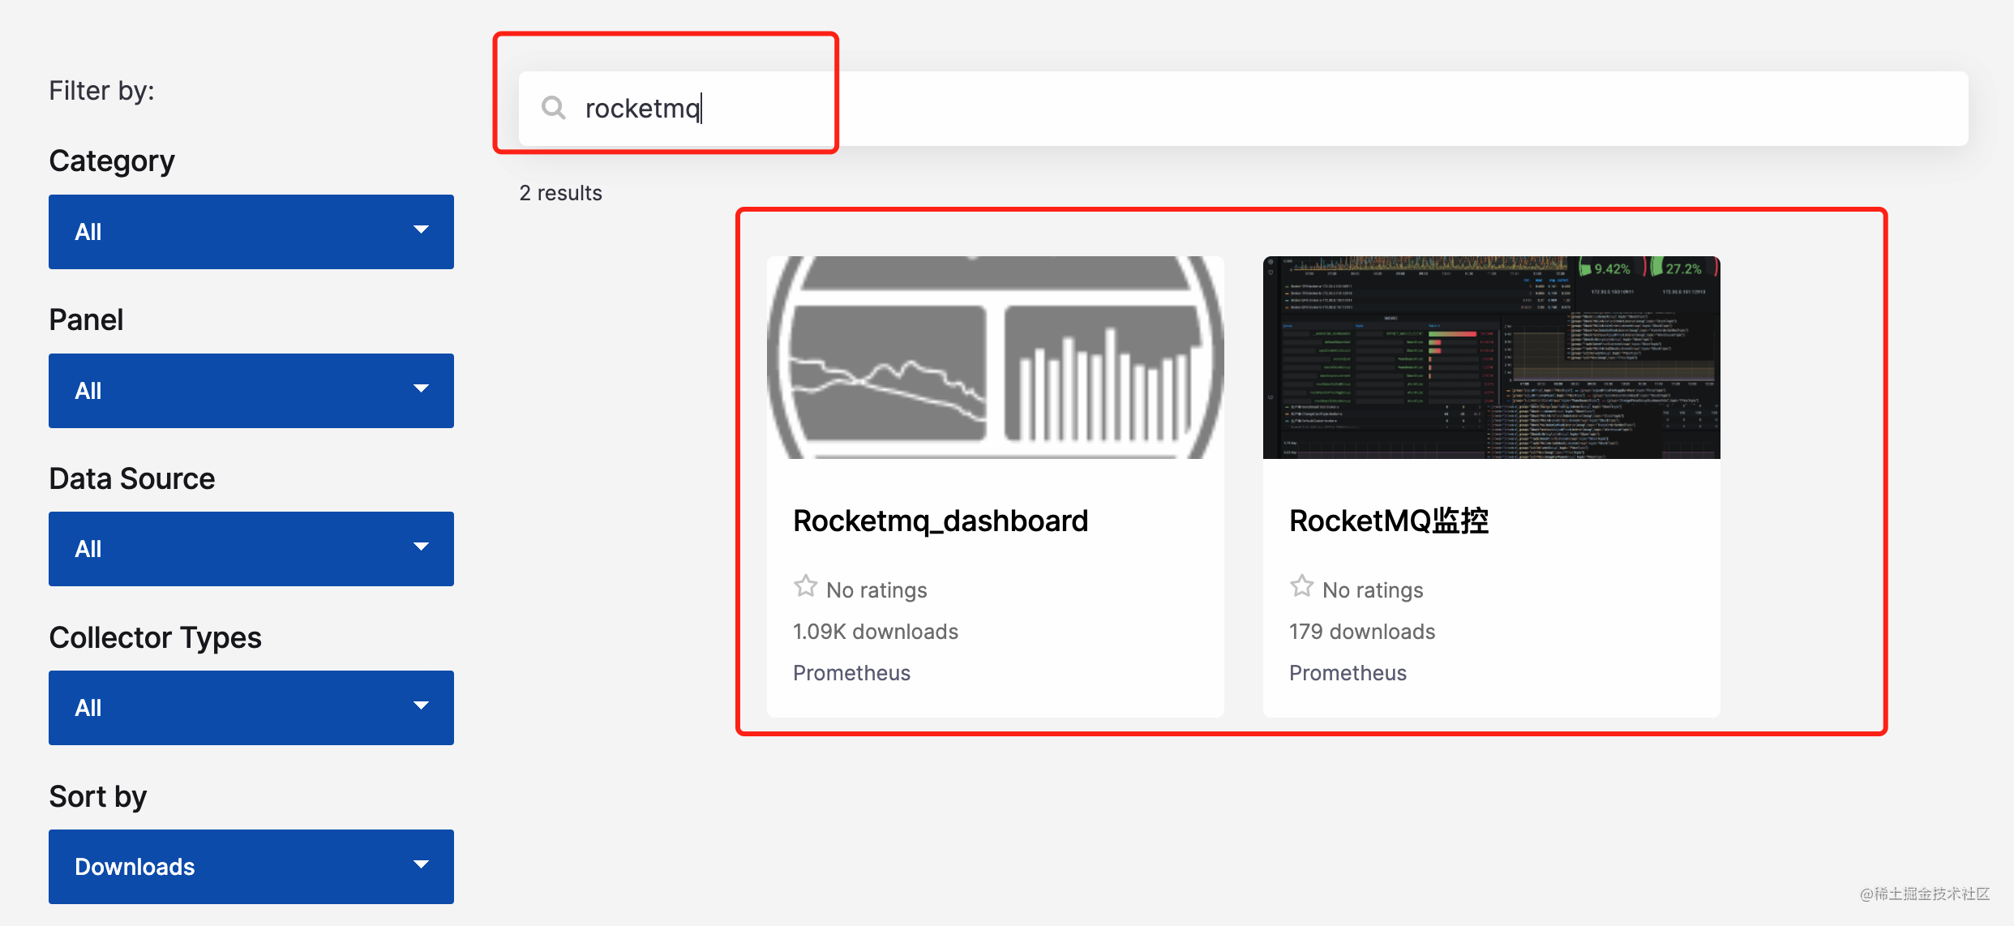Open the RocketMQ监控 title link
Screen dimensions: 2014x926
(x=1389, y=521)
